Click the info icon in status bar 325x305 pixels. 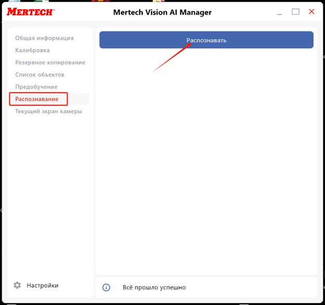106,287
